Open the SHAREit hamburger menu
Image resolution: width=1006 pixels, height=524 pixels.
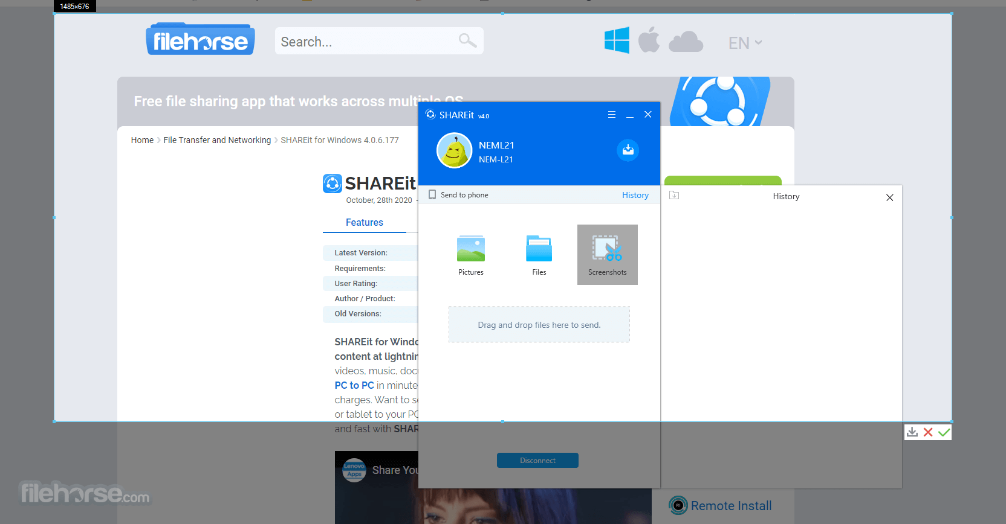pos(611,115)
